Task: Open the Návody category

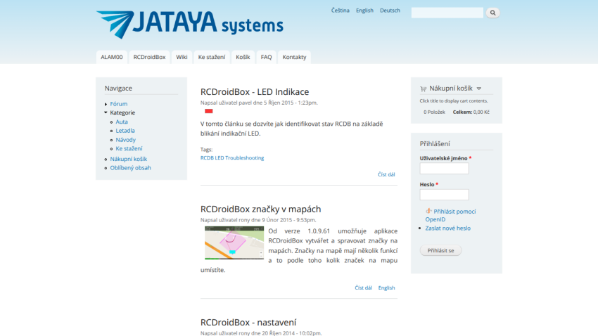Action: [125, 139]
